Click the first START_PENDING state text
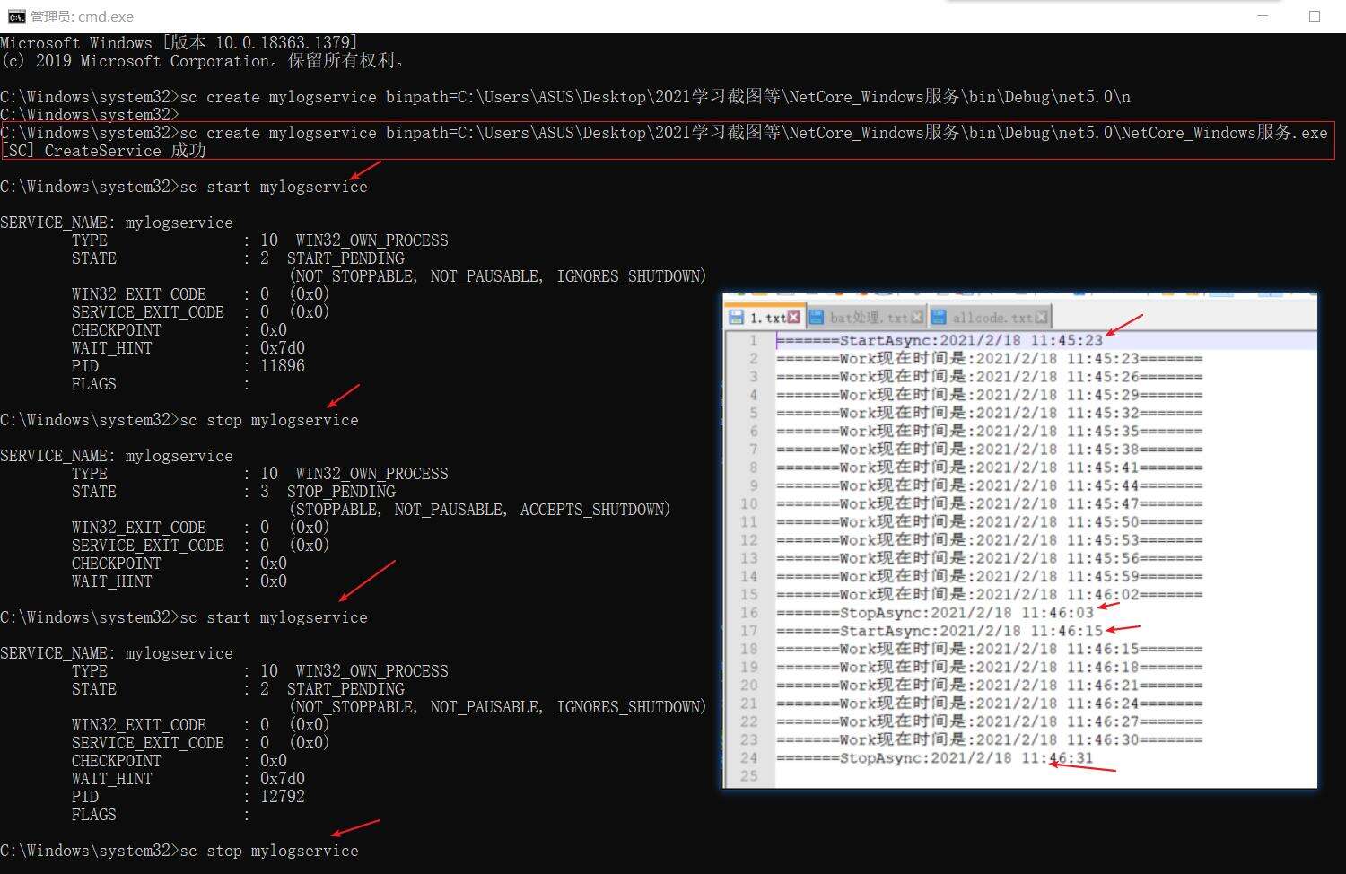1346x874 pixels. tap(345, 258)
